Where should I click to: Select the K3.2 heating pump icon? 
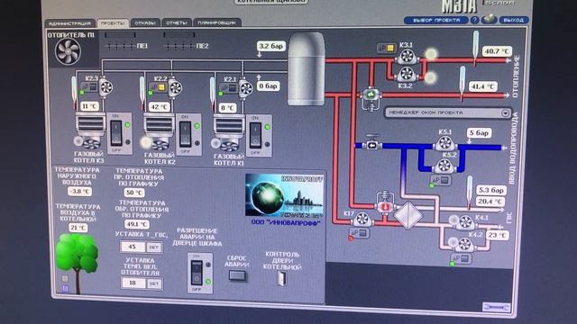pyautogui.click(x=407, y=74)
